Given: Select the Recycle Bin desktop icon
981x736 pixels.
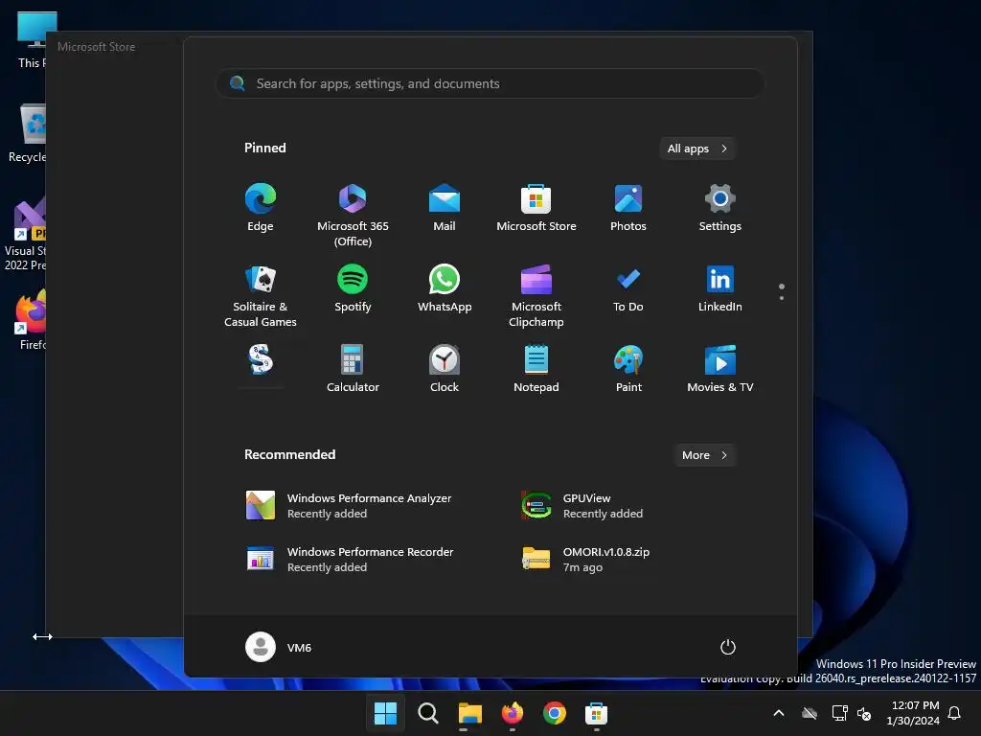Looking at the screenshot, I should [x=26, y=133].
